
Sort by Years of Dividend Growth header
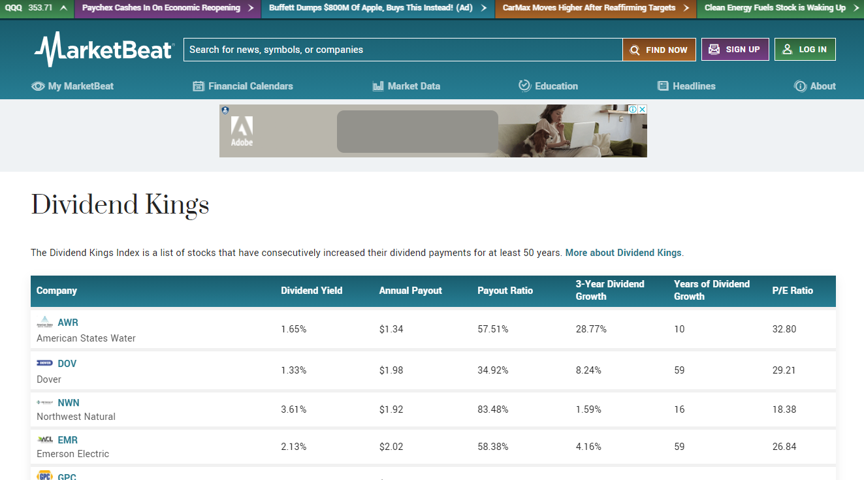(712, 290)
